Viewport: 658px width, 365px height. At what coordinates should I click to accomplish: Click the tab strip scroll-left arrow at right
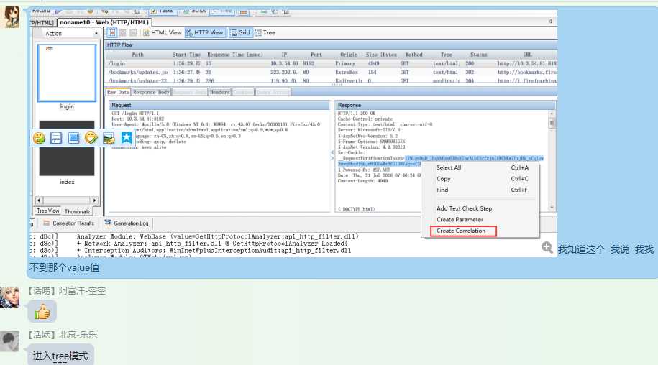[x=550, y=22]
